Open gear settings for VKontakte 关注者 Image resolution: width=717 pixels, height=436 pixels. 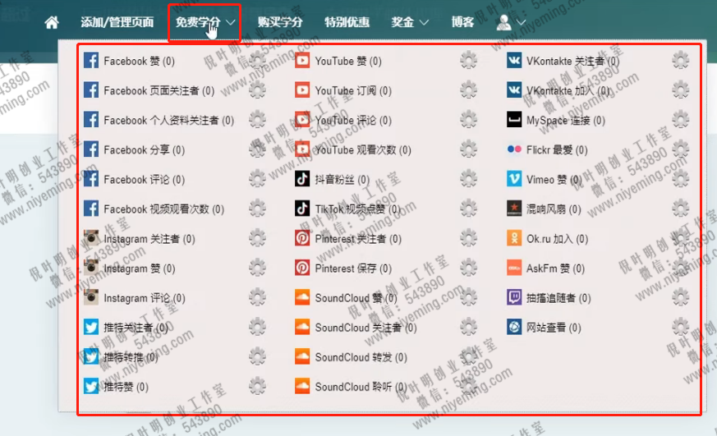coord(680,60)
